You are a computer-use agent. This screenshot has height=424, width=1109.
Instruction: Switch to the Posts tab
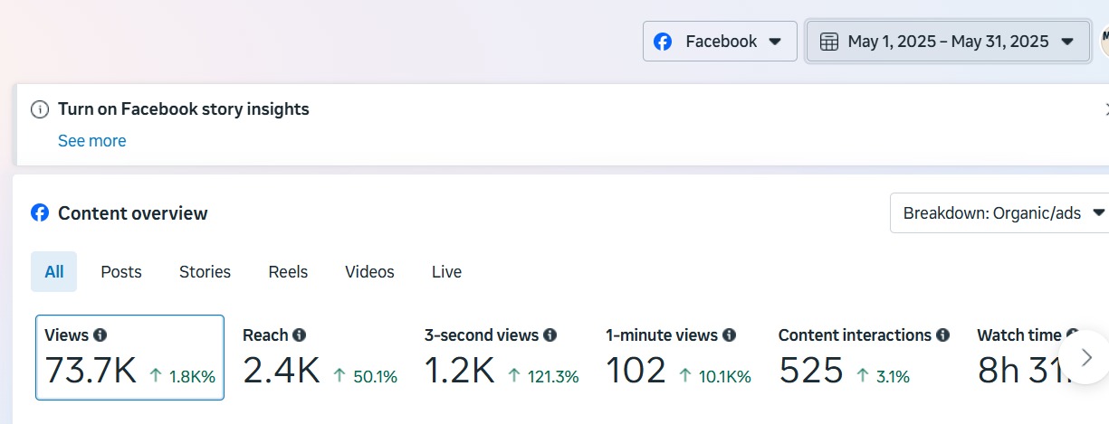(121, 272)
